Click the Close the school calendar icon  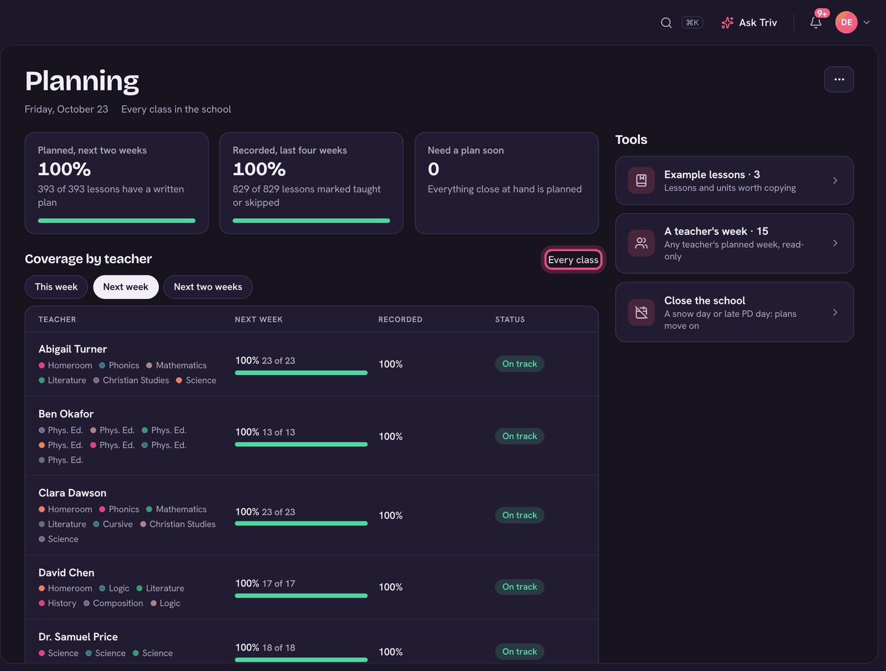641,312
